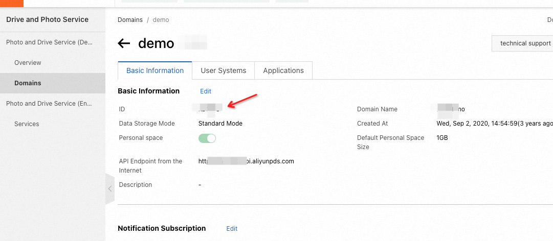553x241 pixels.
Task: Click Edit next to Basic Information
Action: point(206,91)
